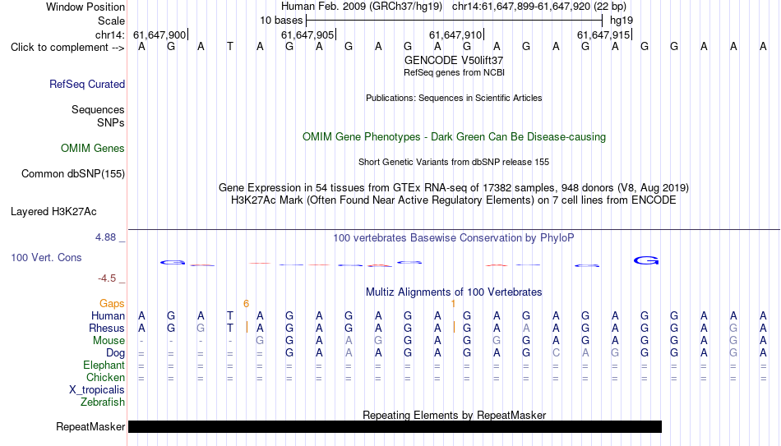Click the RefSeq Curated track label
781x446 pixels.
tap(87, 84)
